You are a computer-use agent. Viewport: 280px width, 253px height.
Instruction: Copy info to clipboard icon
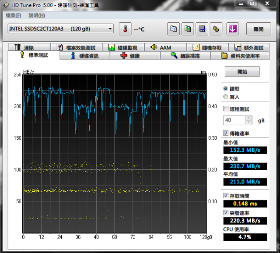tap(173, 29)
